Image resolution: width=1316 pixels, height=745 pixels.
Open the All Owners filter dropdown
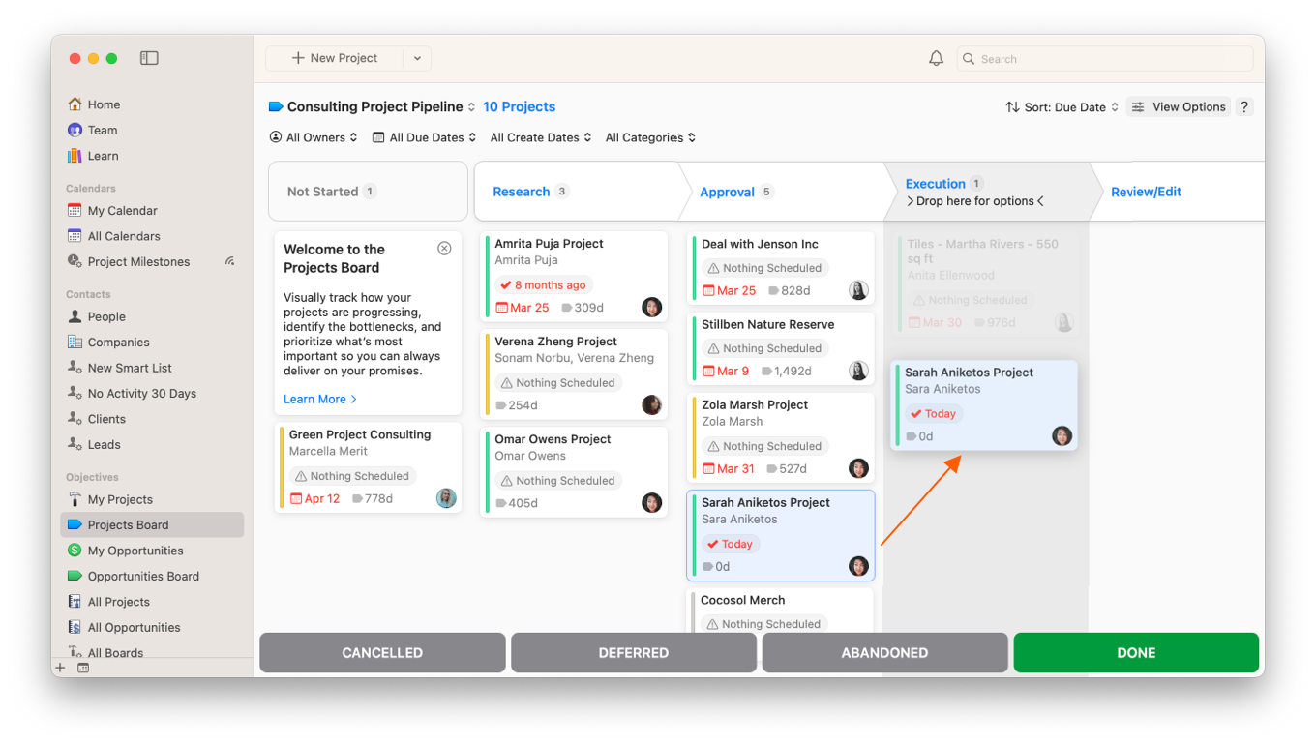point(314,137)
